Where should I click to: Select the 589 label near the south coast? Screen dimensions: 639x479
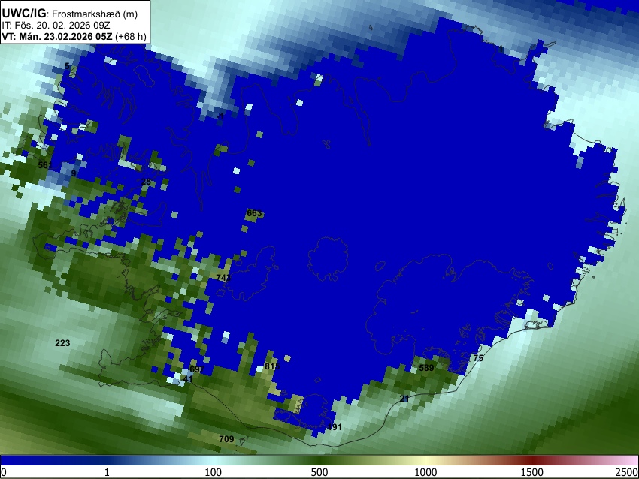tap(426, 368)
